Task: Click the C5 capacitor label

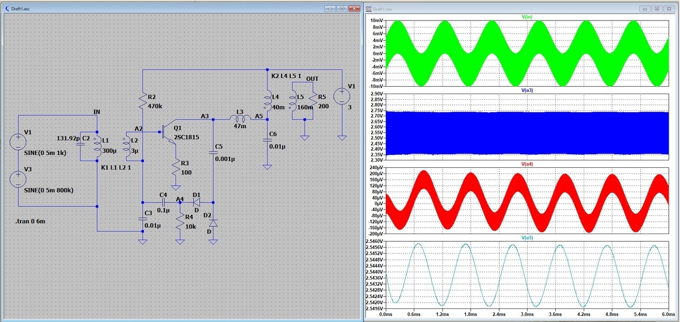Action: click(x=219, y=146)
